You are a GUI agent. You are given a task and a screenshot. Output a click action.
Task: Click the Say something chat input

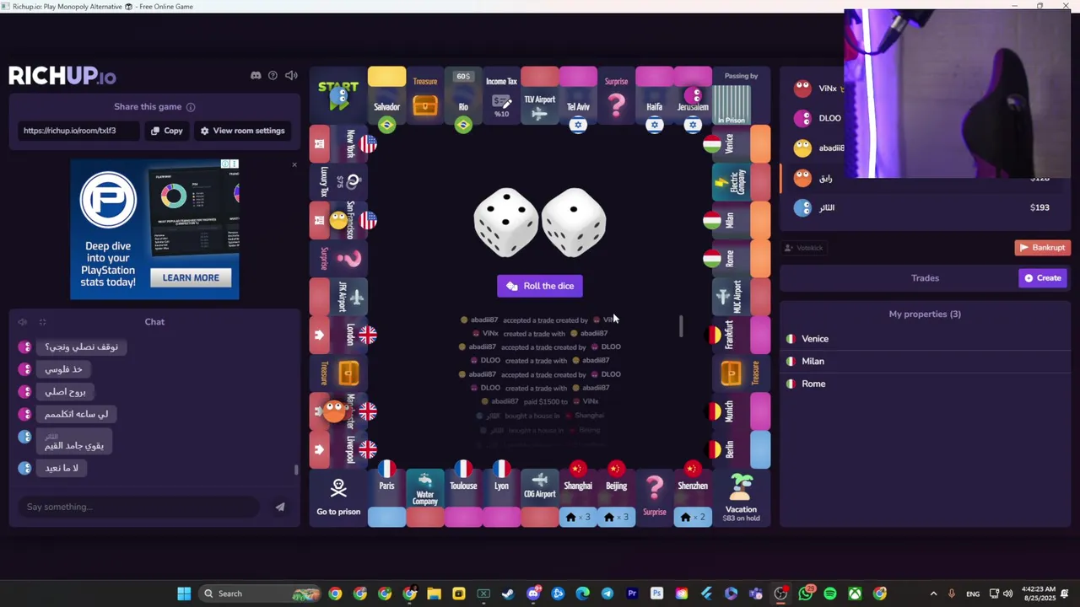point(139,507)
